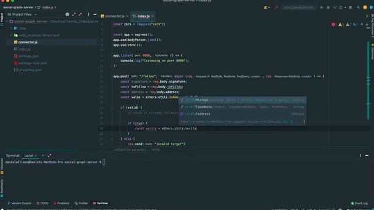The height and width of the screenshot is (210, 374).
Task: Jump to previous highlighted error arrow
Action: [x=362, y=24]
